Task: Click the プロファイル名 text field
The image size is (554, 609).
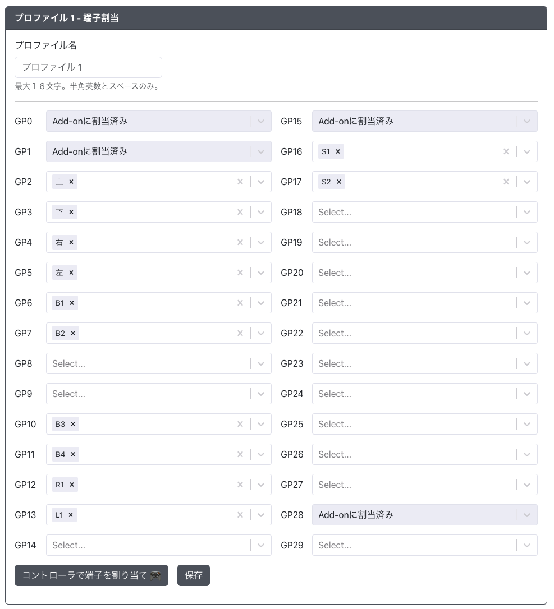Action: pos(88,67)
